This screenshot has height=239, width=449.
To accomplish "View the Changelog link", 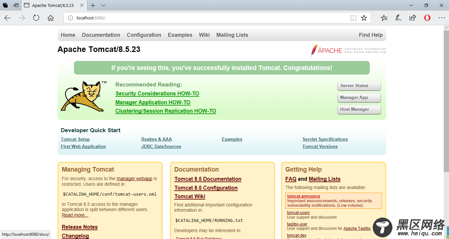I will [75, 236].
